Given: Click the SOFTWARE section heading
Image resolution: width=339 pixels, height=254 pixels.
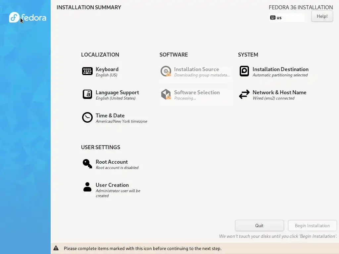Looking at the screenshot, I should pyautogui.click(x=173, y=55).
